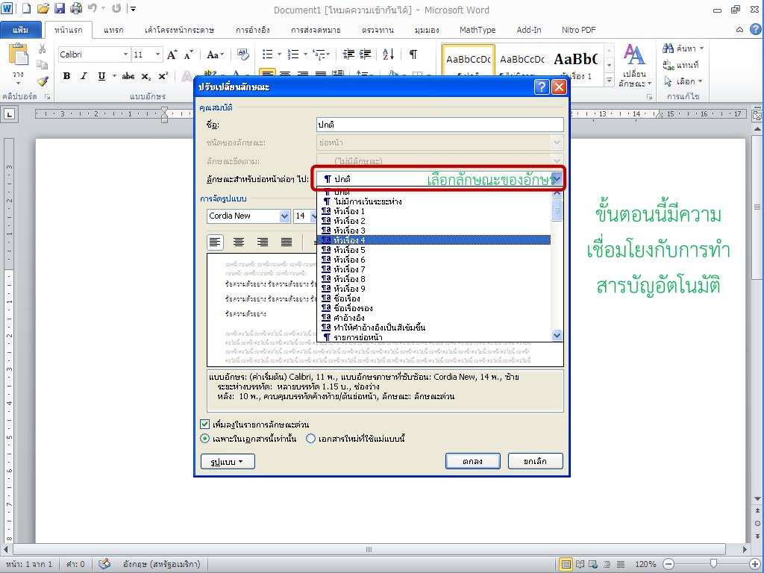Open the MathType tab
The width and height of the screenshot is (764, 573).
click(x=477, y=30)
